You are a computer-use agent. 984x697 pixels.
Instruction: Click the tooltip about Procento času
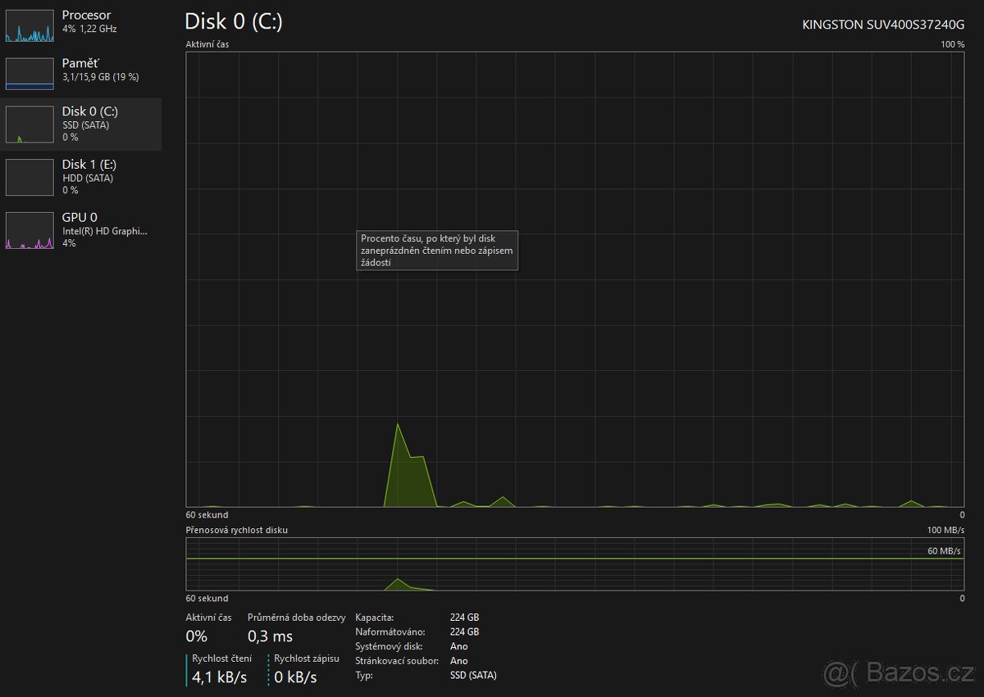pos(437,251)
